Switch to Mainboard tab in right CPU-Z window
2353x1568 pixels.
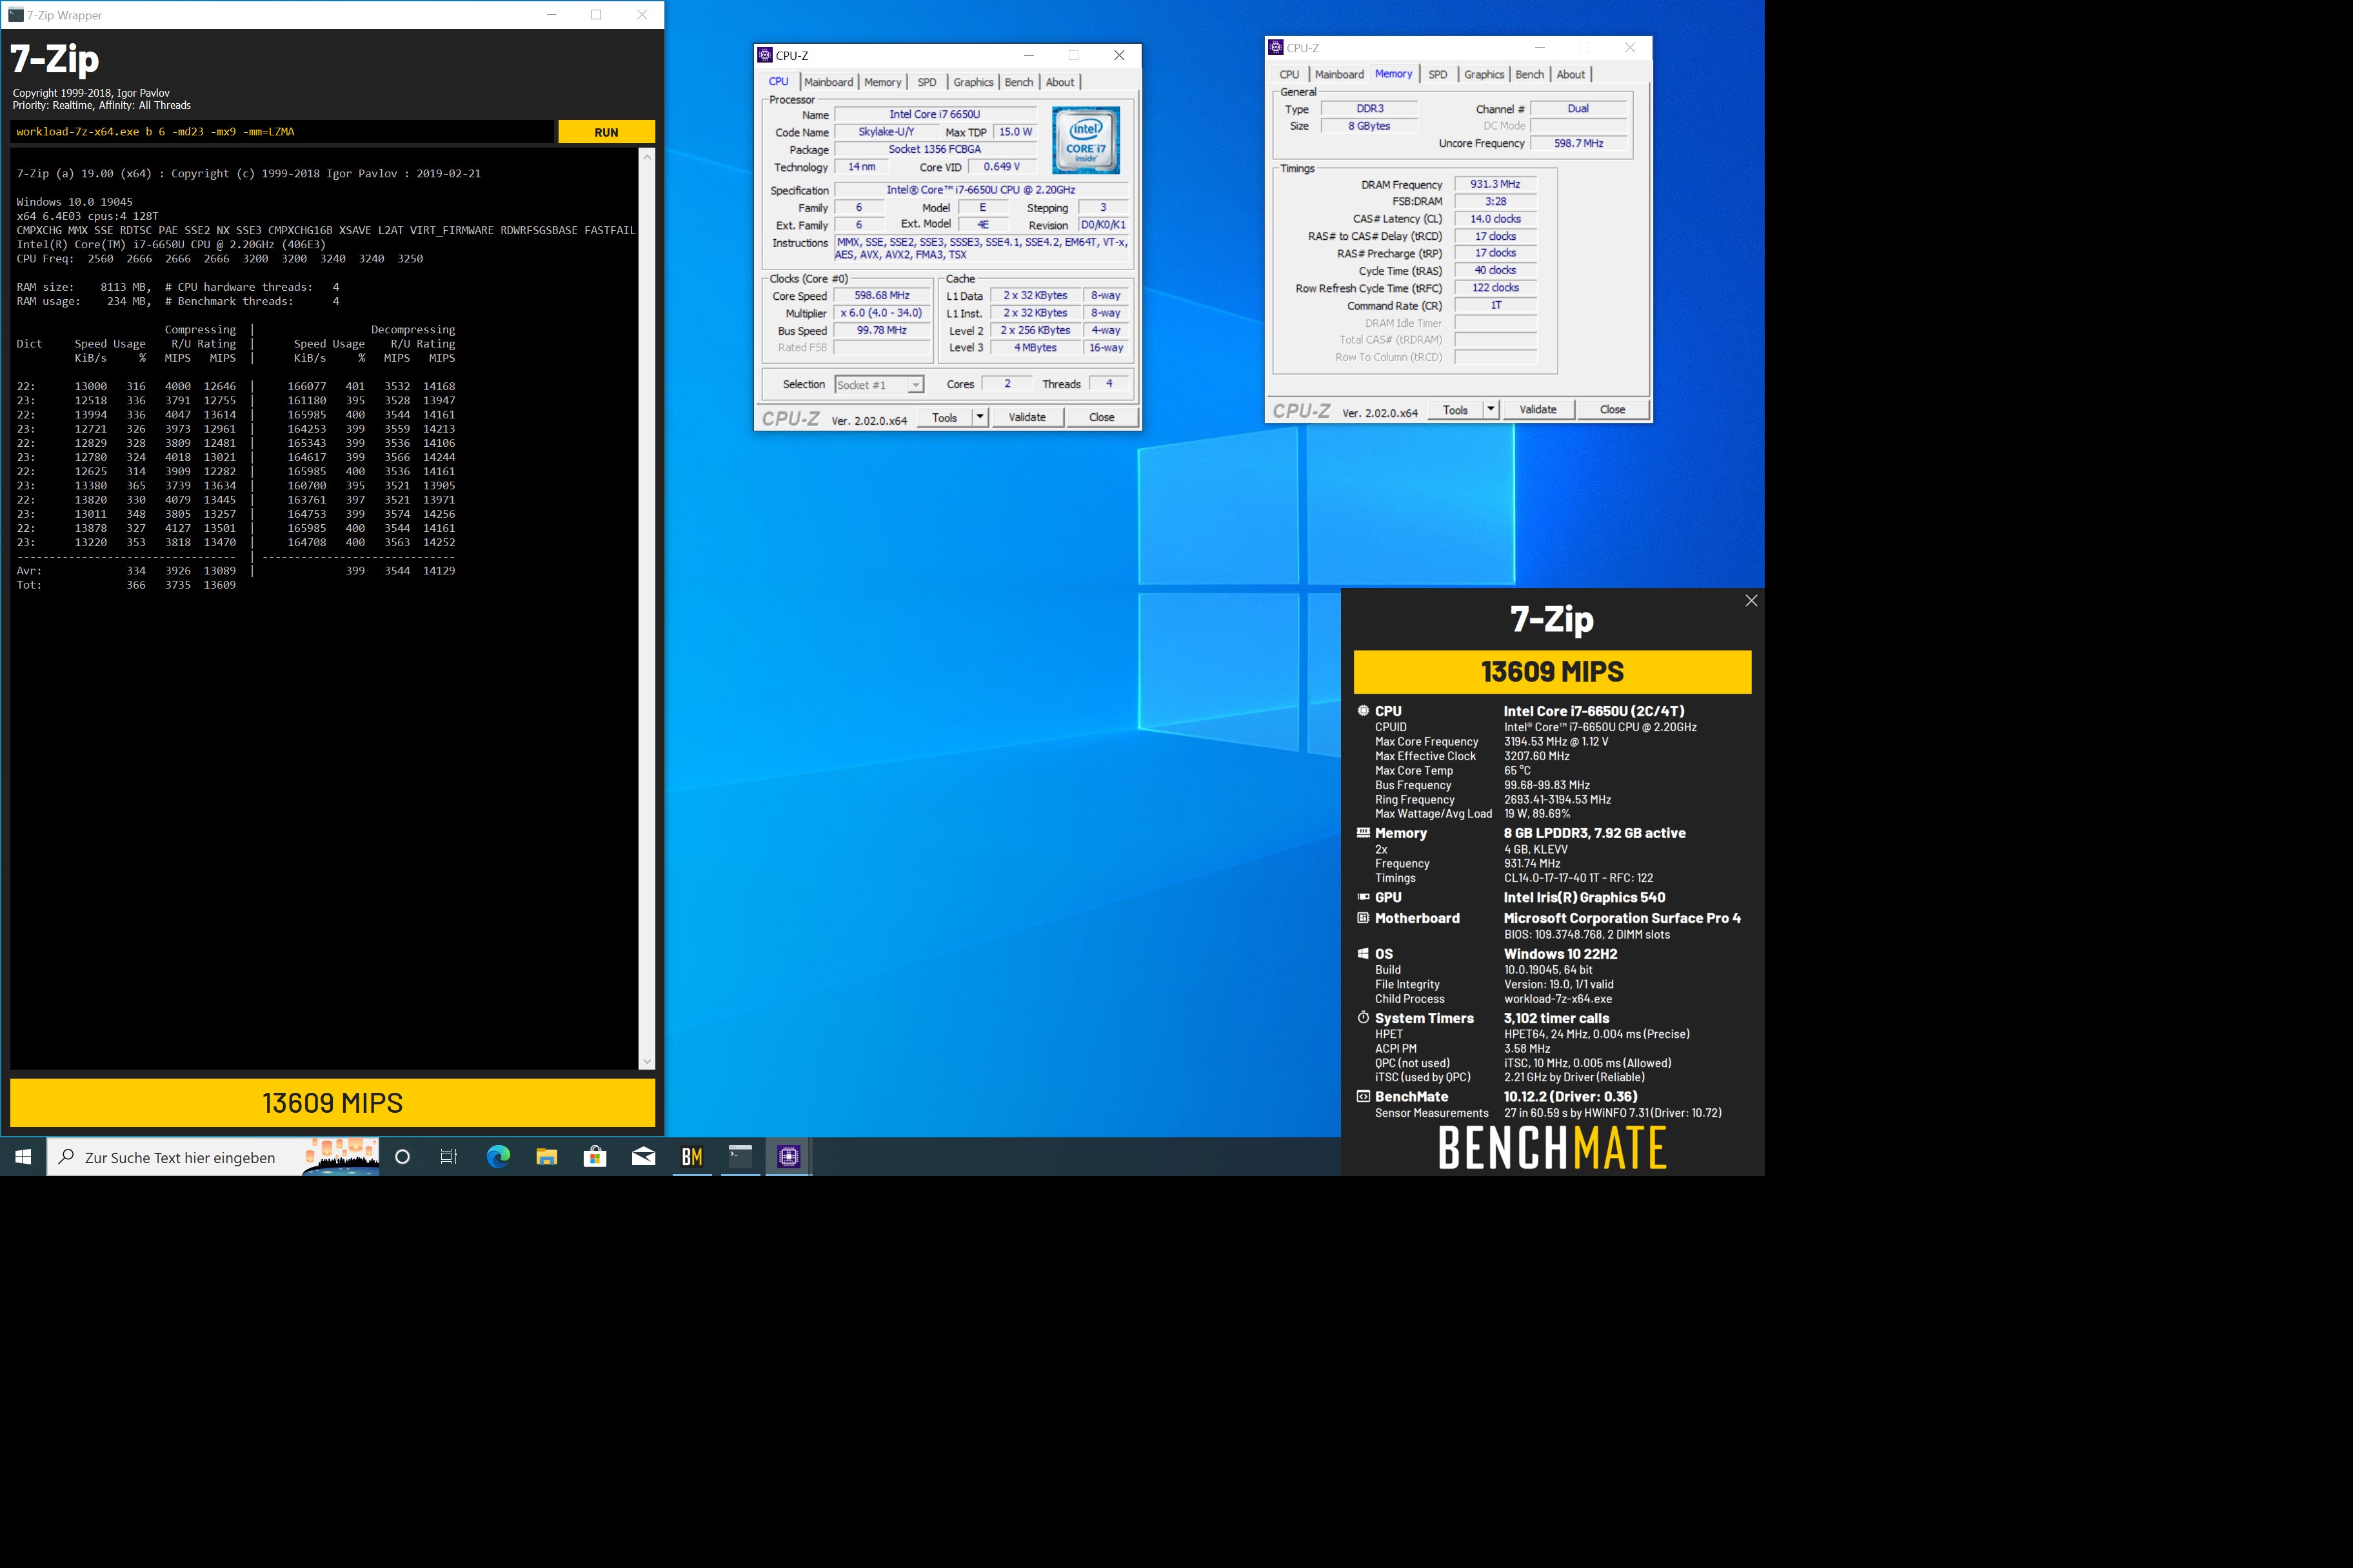pyautogui.click(x=1338, y=74)
